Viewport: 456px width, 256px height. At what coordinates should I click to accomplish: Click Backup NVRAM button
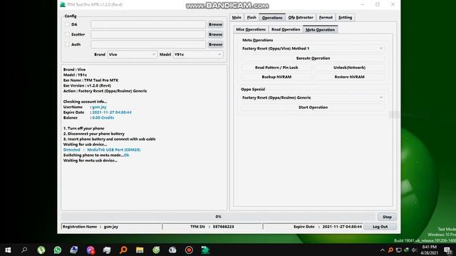(x=276, y=77)
